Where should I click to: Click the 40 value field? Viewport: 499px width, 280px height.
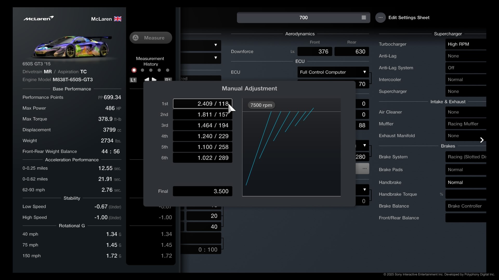[204, 227]
